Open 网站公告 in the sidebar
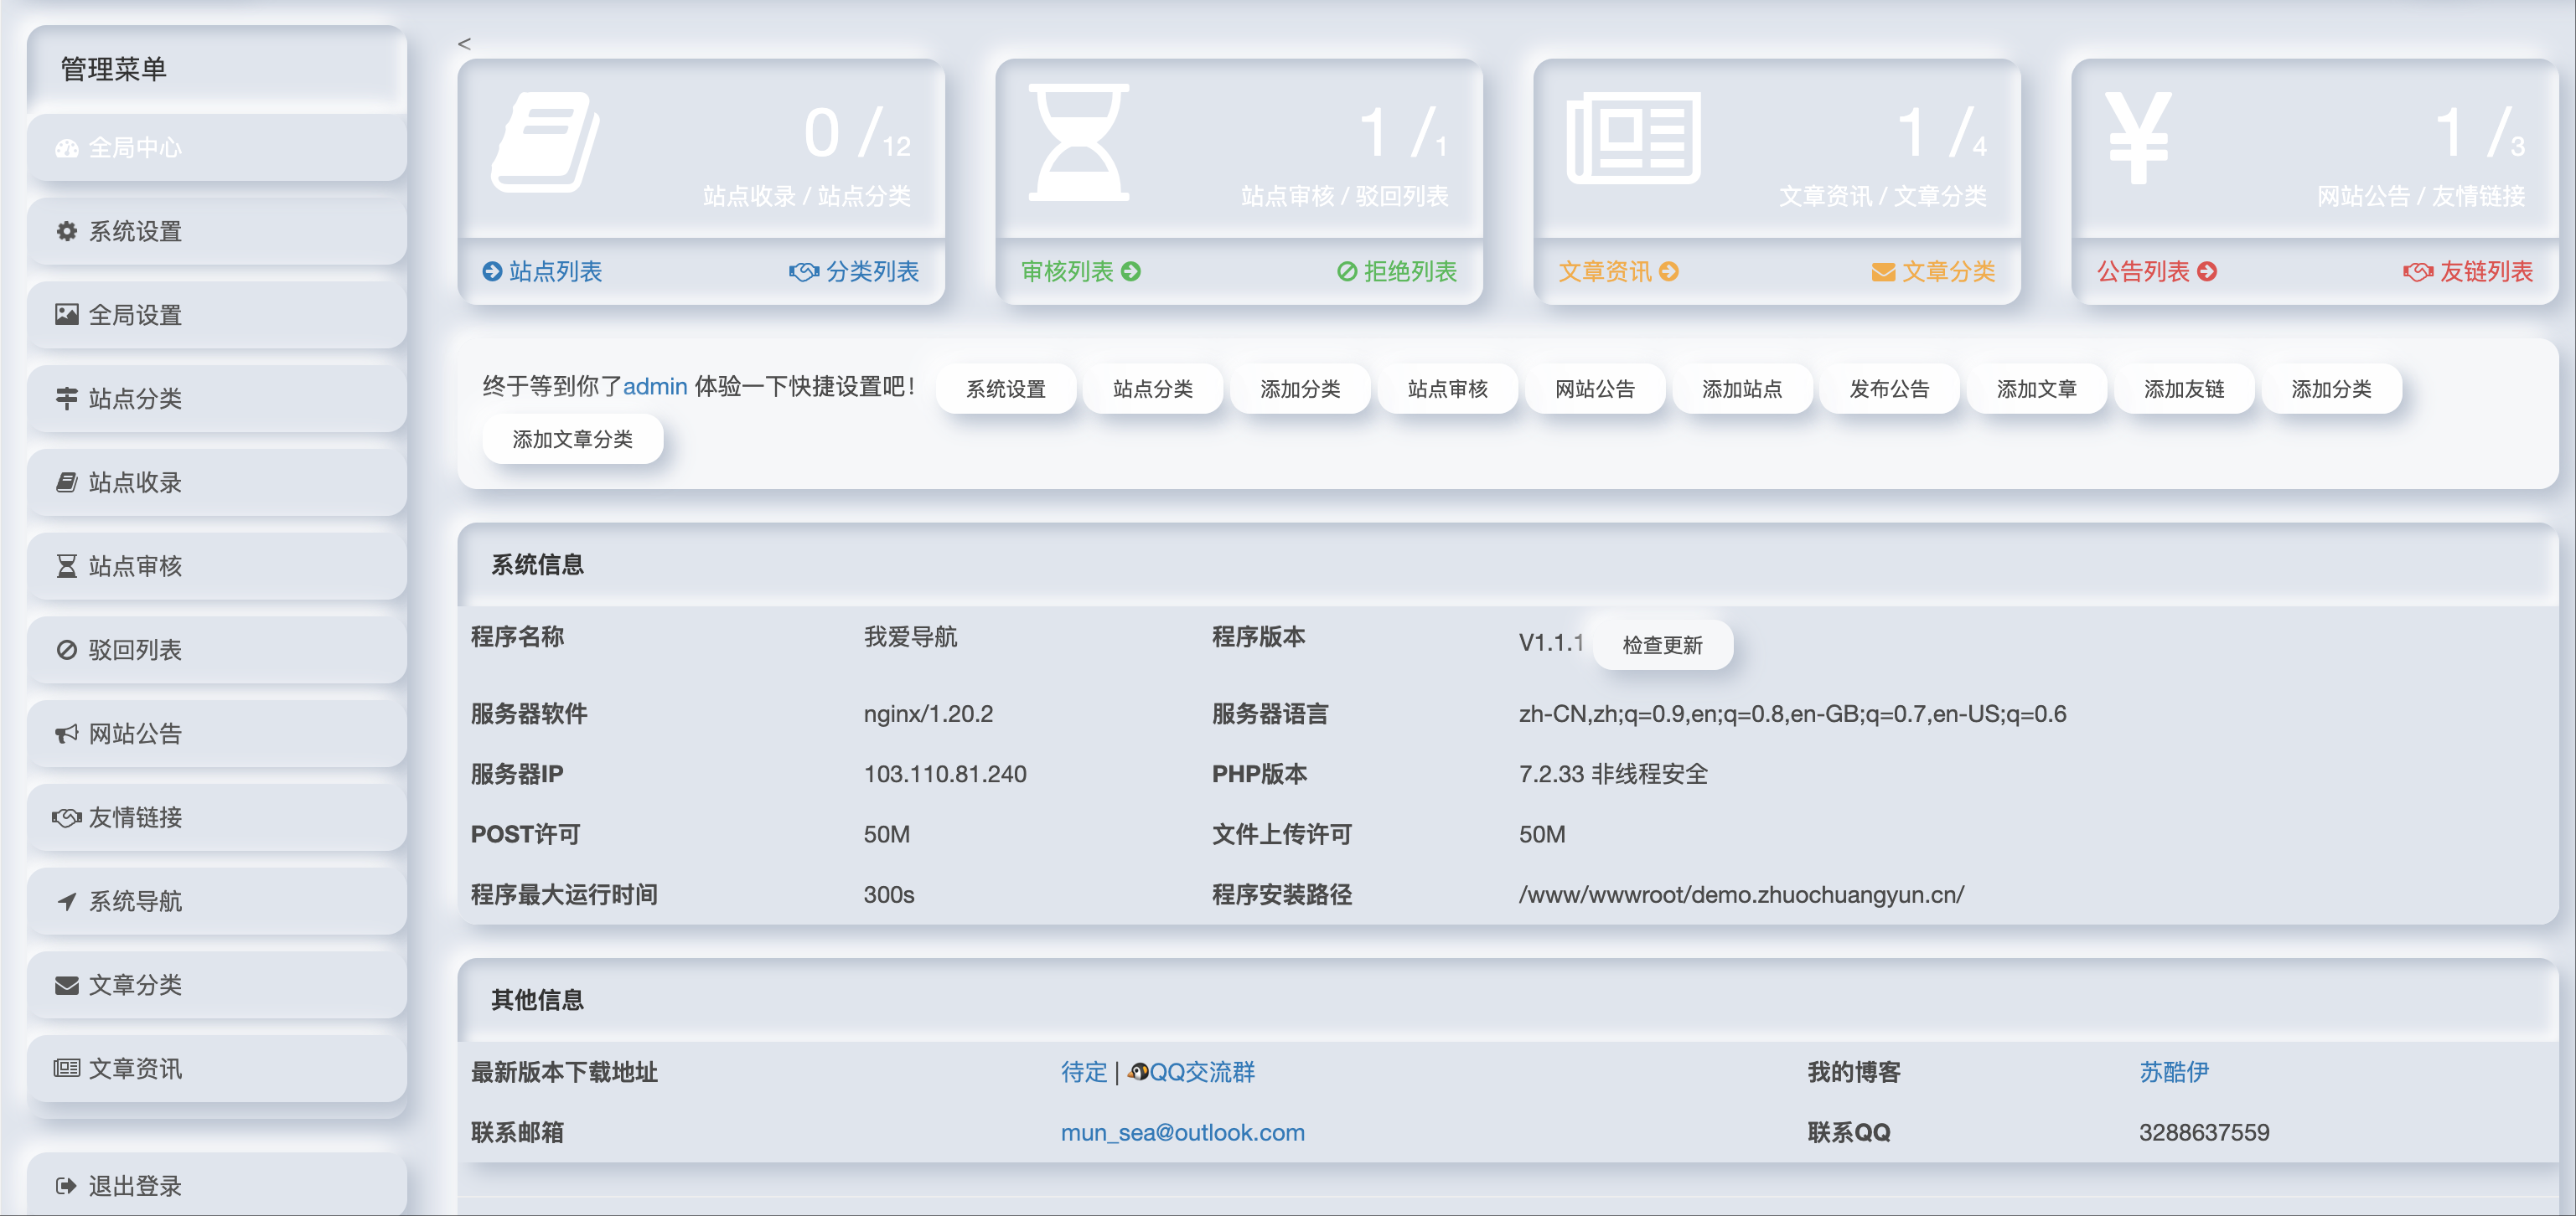This screenshot has height=1216, width=2576. [x=217, y=734]
